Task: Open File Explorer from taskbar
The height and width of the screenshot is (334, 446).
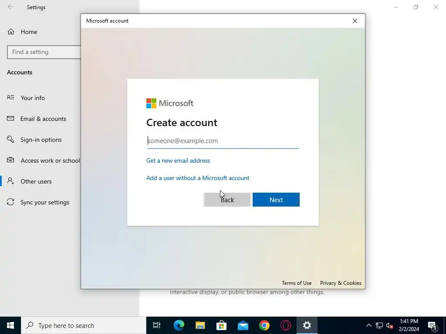Action: click(x=200, y=325)
